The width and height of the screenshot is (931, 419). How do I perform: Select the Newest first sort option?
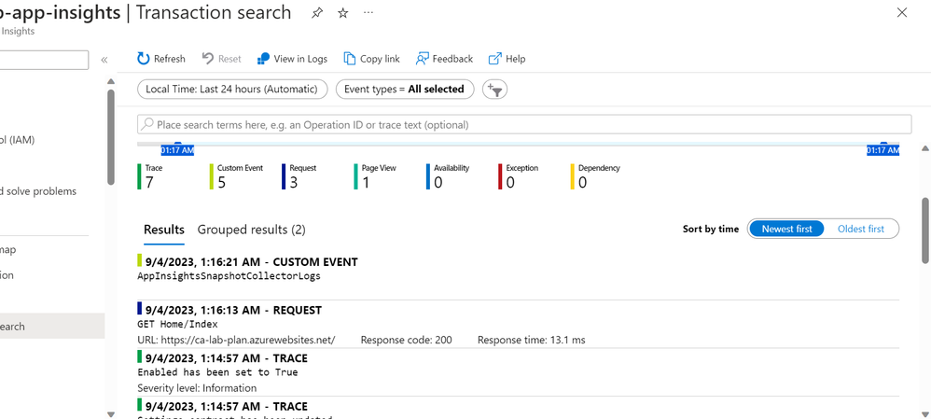click(785, 229)
